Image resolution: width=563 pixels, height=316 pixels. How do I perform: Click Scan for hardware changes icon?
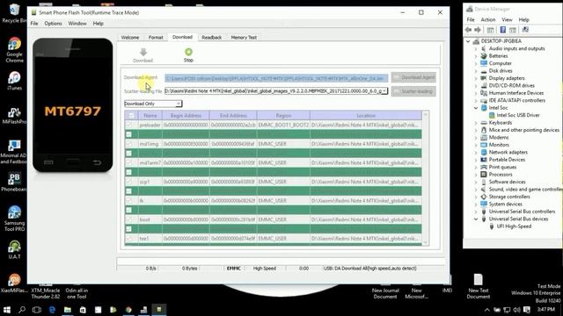[525, 30]
